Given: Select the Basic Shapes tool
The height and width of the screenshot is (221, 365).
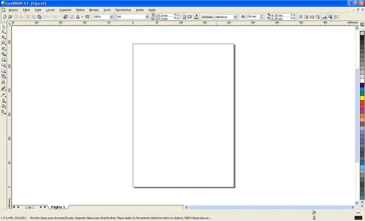Looking at the screenshot, I should tap(3, 76).
